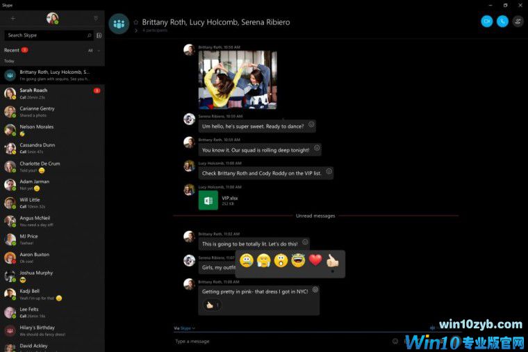
Task: Open the Via Skype dropdown
Action: click(x=185, y=328)
